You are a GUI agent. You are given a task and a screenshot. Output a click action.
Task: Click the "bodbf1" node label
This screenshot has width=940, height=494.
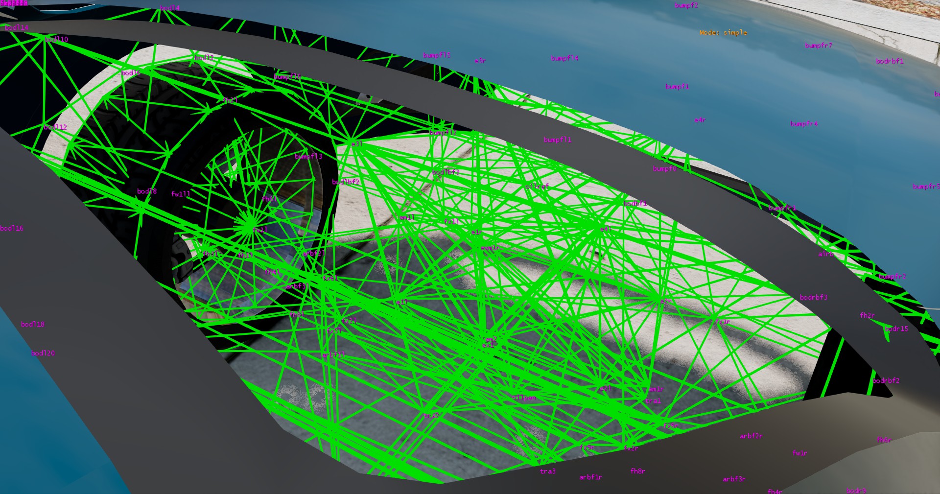pyautogui.click(x=635, y=204)
